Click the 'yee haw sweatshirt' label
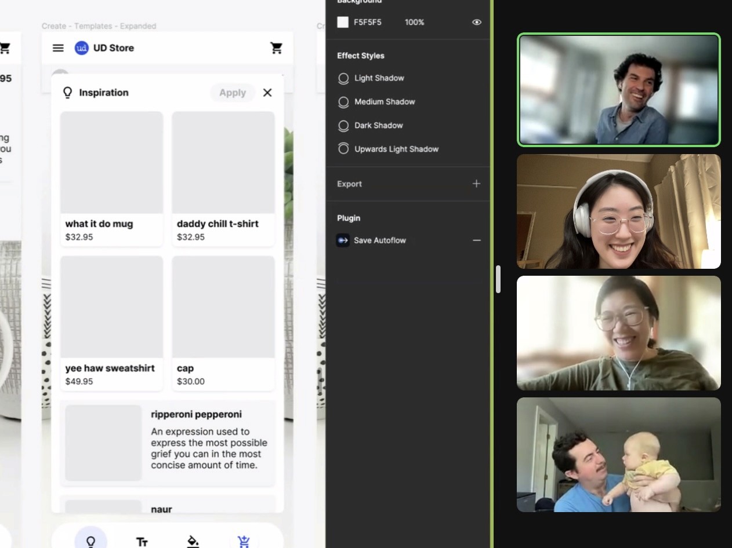This screenshot has width=732, height=548. [110, 368]
